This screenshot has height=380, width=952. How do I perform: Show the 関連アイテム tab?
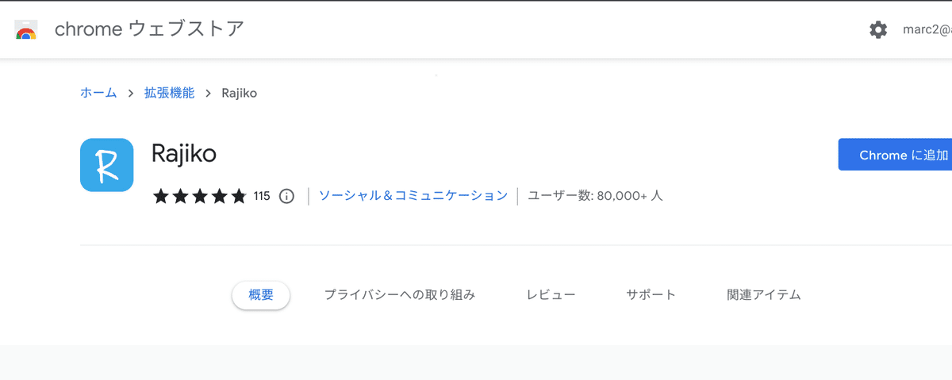pyautogui.click(x=764, y=295)
